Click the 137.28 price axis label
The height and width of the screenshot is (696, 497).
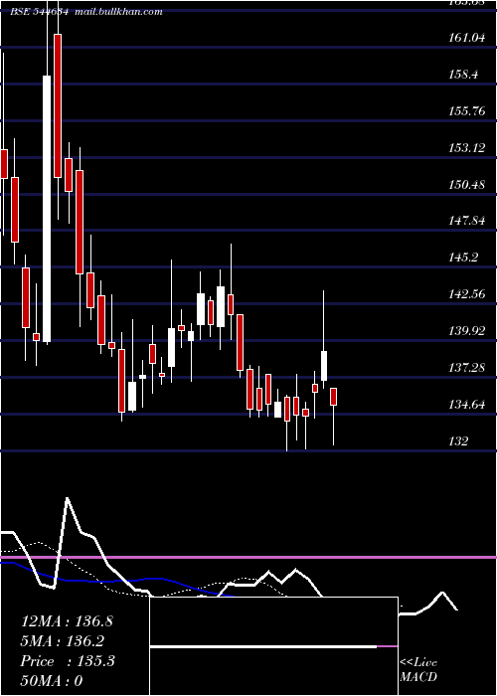coord(466,368)
